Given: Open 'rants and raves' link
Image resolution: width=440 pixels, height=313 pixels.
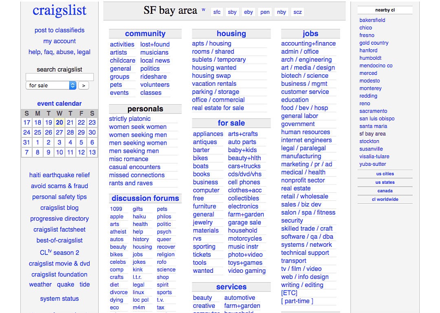Looking at the screenshot, I should tap(131, 183).
